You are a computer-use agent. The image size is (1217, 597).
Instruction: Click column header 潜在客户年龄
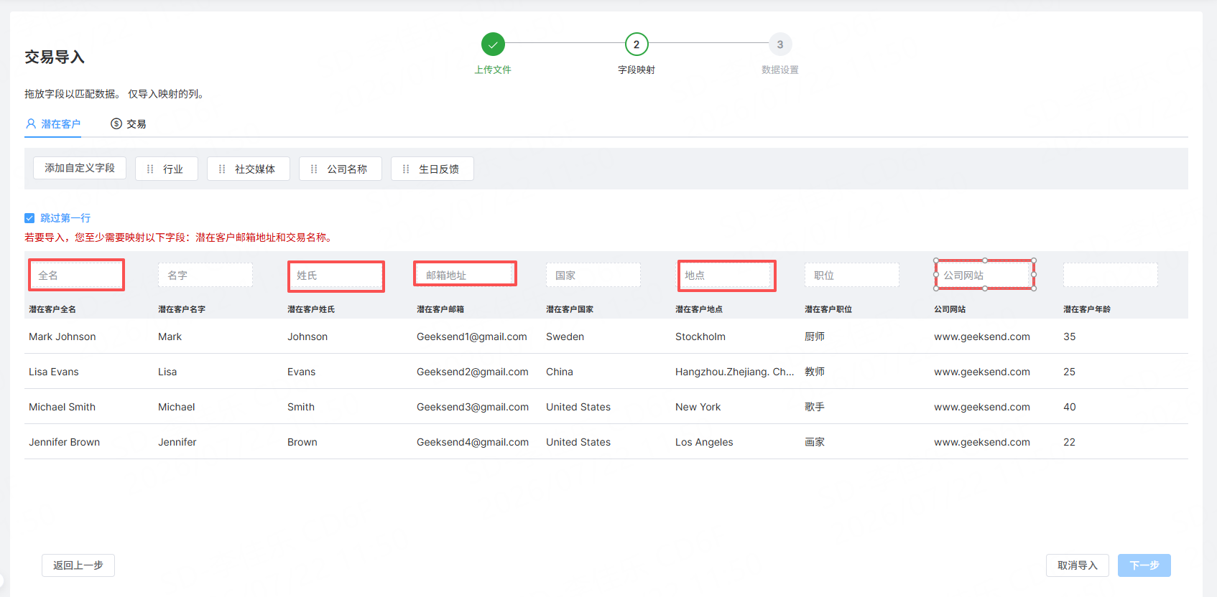(1087, 309)
